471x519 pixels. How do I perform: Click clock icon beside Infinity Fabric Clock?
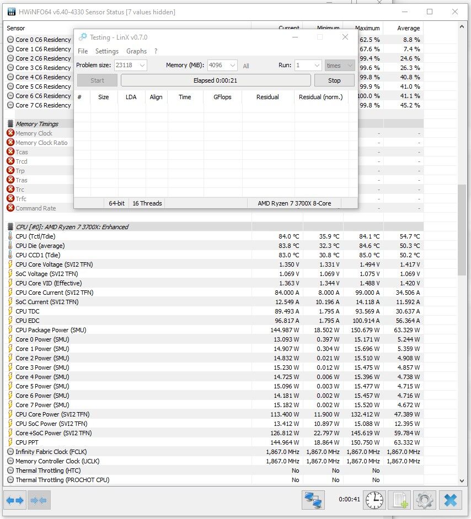[x=10, y=452]
